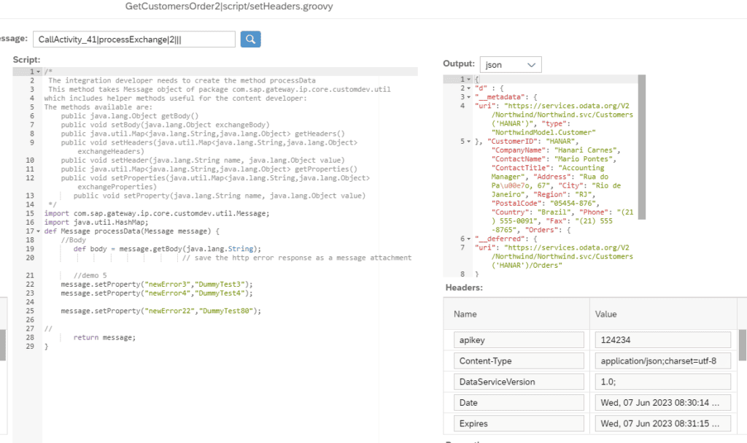Collapse the __deferred fold at output line 6

pyautogui.click(x=469, y=239)
